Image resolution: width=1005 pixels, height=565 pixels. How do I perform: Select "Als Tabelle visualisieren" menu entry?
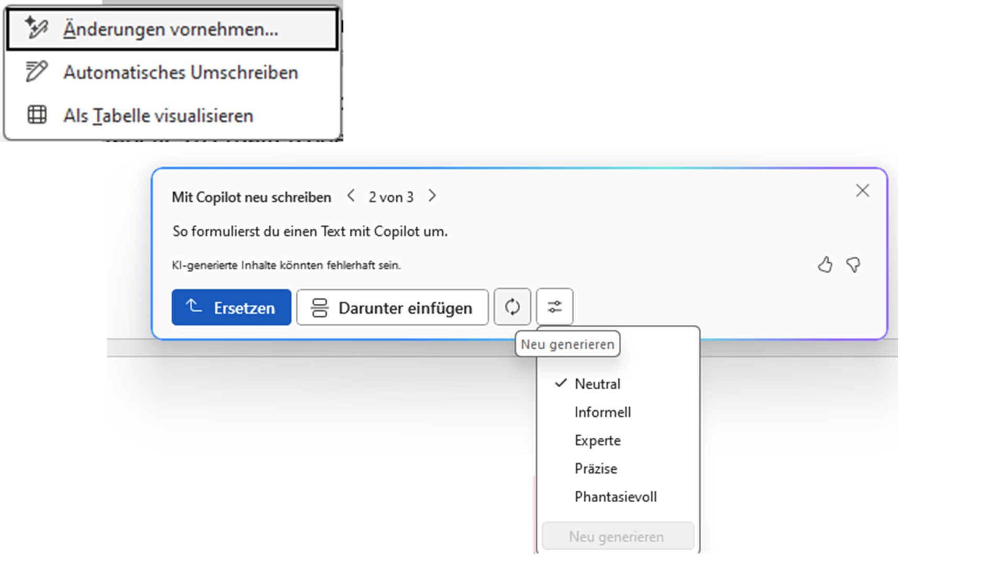coord(172,116)
